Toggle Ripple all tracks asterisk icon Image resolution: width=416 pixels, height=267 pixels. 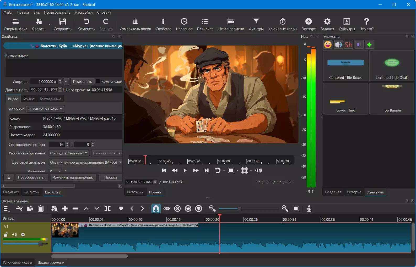tap(188, 209)
